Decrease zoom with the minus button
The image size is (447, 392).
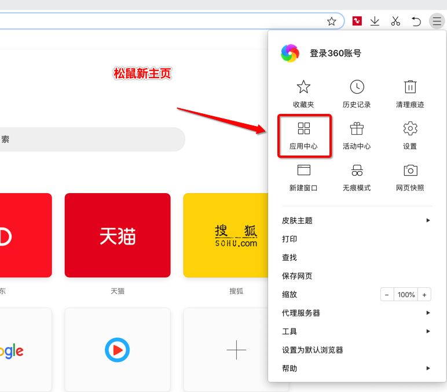coord(387,295)
